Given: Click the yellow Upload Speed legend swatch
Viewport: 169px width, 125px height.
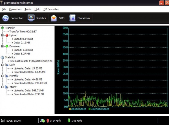Looking at the screenshot, I should [x=70, y=109].
